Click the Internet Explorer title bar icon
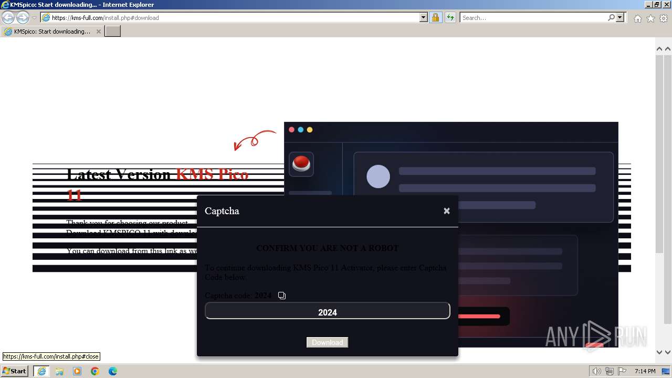672x378 pixels. (x=5, y=4)
